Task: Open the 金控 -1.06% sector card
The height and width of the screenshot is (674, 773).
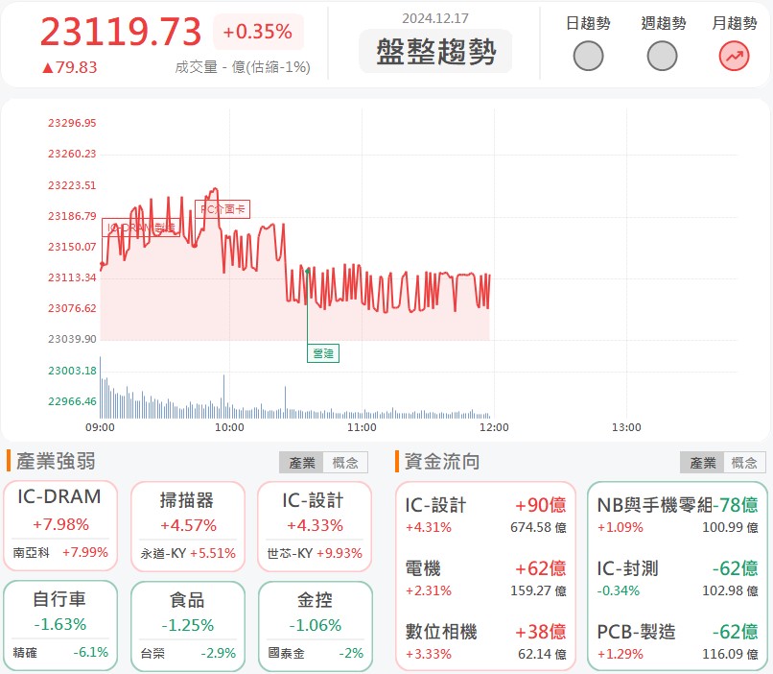Action: coord(315,626)
